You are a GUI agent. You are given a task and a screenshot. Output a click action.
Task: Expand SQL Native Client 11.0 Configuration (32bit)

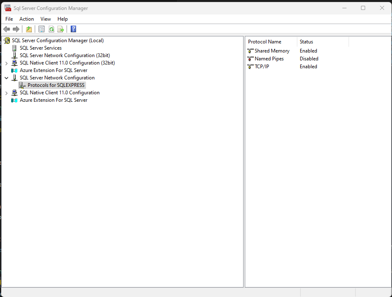tap(7, 63)
